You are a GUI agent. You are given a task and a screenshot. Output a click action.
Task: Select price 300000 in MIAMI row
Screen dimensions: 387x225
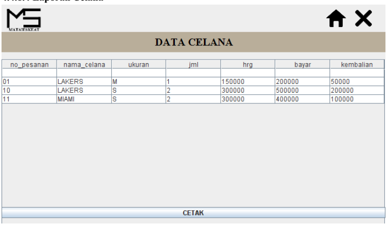pyautogui.click(x=248, y=99)
